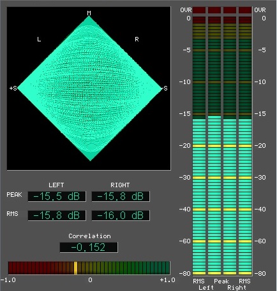Click the R label in vectorscope
277x291 pixels.
[137, 39]
